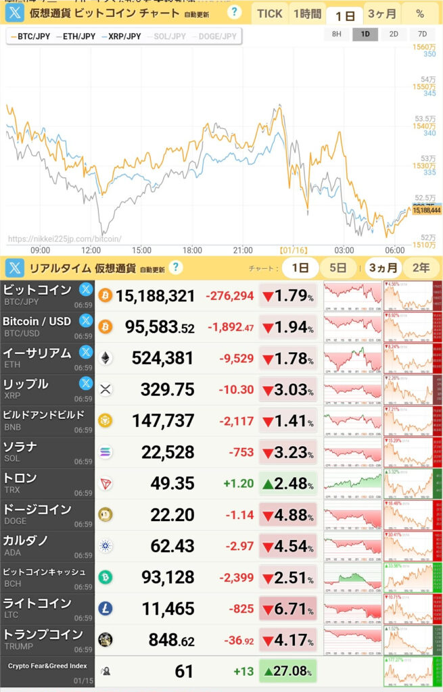Click the Dogecoin coin logo
Viewport: 443px width, 692px height.
click(106, 515)
